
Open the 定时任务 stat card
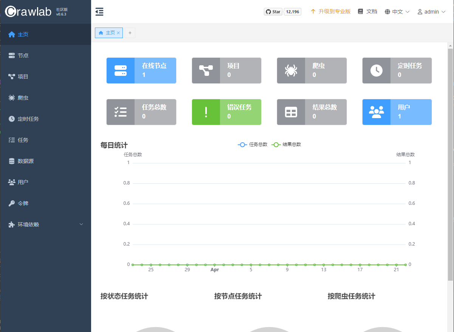(397, 71)
